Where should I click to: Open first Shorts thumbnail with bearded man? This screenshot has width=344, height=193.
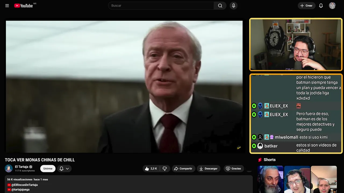[x=270, y=179]
